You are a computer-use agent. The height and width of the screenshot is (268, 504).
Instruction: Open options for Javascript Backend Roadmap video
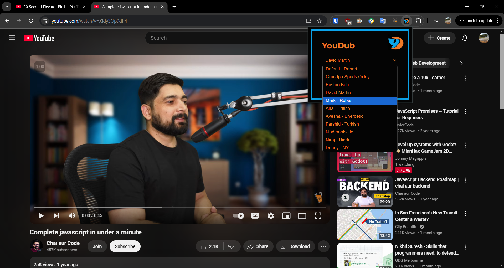(x=465, y=180)
